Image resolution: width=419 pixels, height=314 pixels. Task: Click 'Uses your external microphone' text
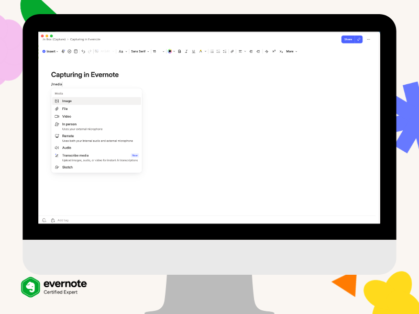pyautogui.click(x=82, y=129)
